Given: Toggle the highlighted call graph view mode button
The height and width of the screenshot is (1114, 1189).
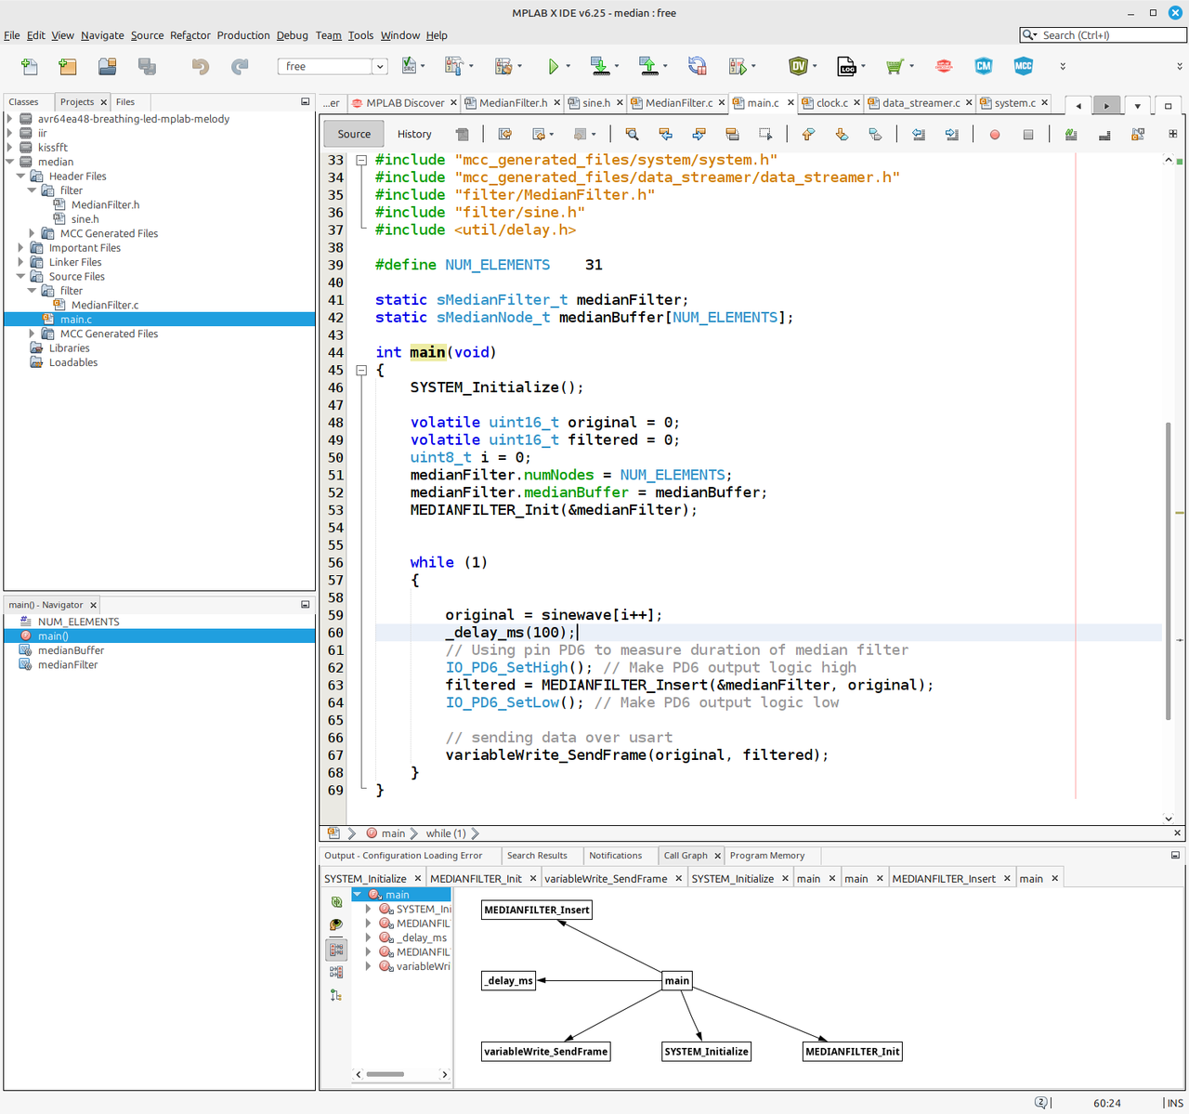Looking at the screenshot, I should 336,949.
